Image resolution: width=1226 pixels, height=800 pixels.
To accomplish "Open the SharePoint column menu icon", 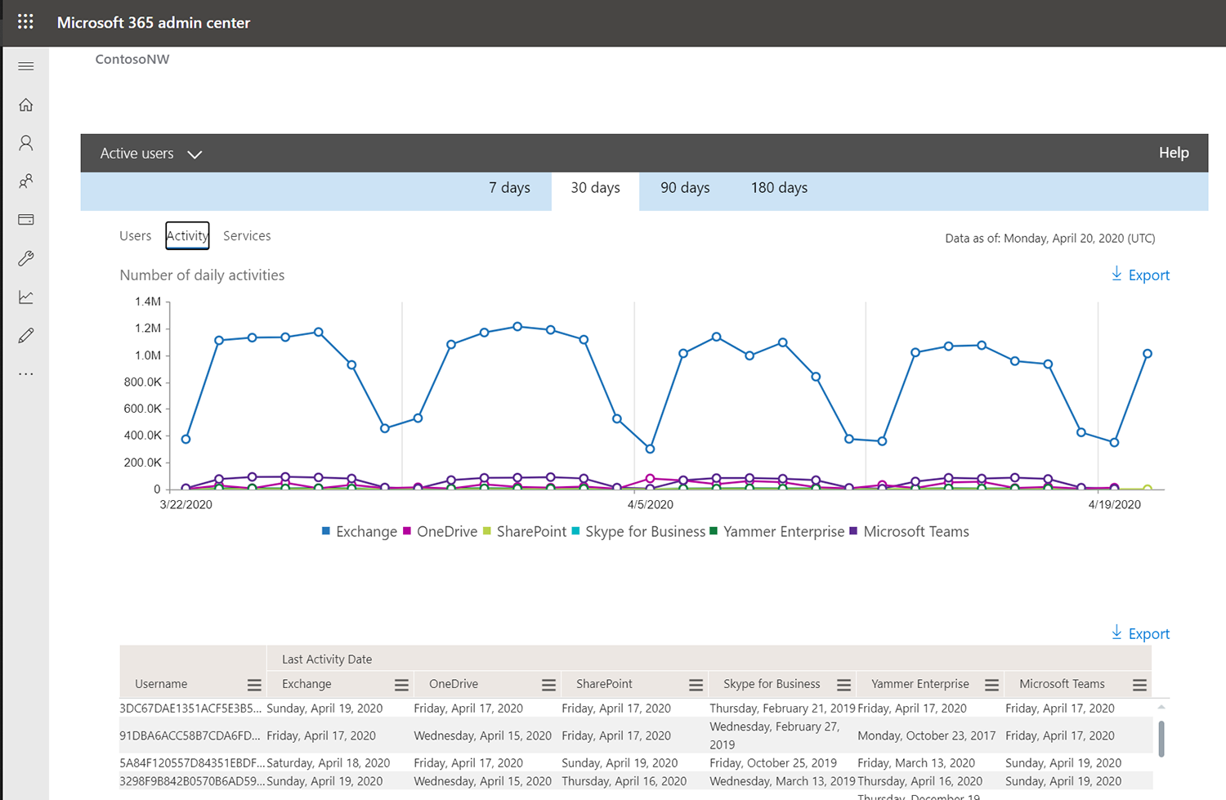I will tap(696, 685).
